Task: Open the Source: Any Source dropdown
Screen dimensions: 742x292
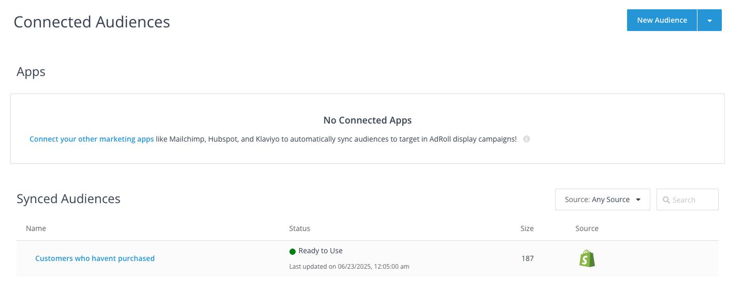Action: coord(602,199)
